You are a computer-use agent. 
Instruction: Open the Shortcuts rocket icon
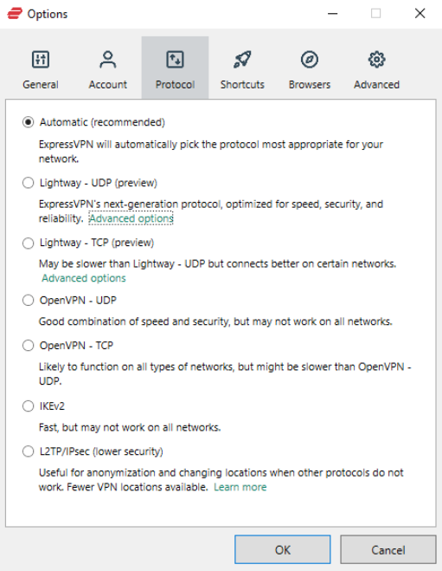coord(242,60)
